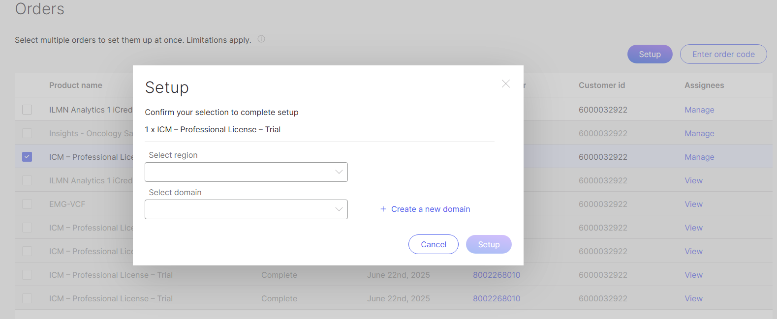Image resolution: width=777 pixels, height=319 pixels.
Task: Expand the Select domain dropdown arrow
Action: 339,209
